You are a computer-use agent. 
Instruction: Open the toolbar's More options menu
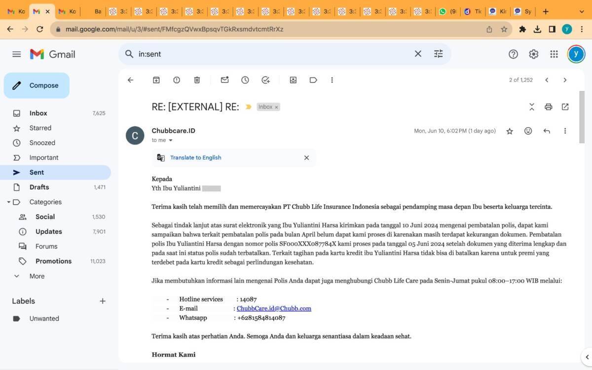click(x=332, y=80)
